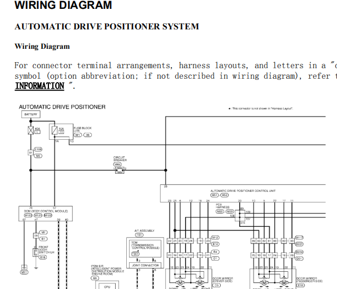Image resolution: width=337 pixels, height=289 pixels.
Task: Click passenger mirror left motor symbol
Action: [264, 283]
